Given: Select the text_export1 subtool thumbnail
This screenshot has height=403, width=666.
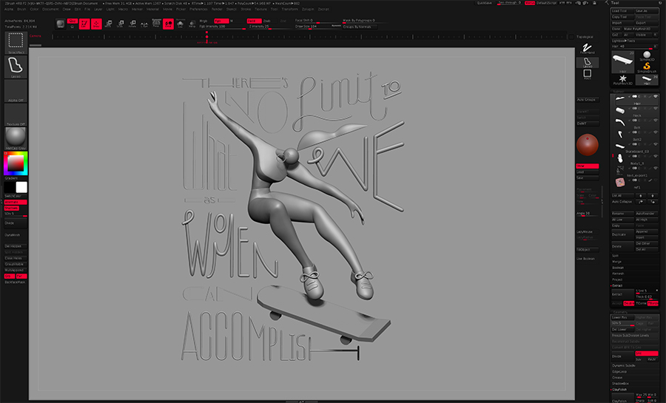Looking at the screenshot, I should (x=620, y=170).
